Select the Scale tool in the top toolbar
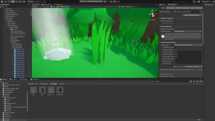The width and height of the screenshot is (215, 121). coord(13,2)
